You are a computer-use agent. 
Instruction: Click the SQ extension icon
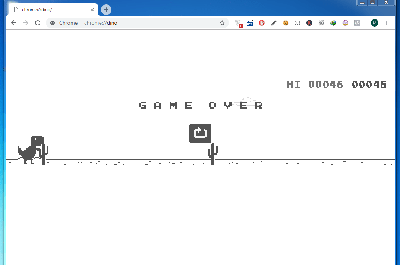click(321, 23)
